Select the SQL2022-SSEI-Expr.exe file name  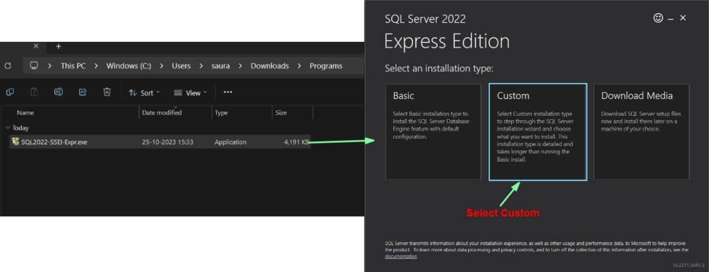(54, 142)
